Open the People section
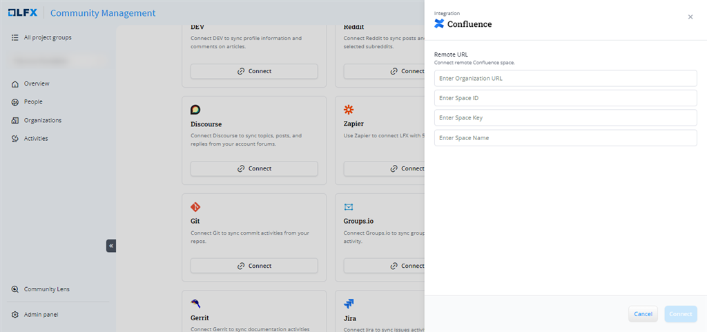The height and width of the screenshot is (332, 707). 32,102
